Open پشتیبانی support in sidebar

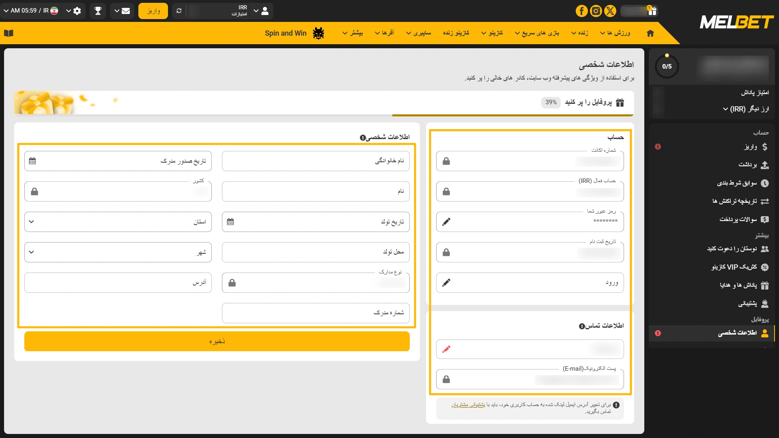pos(712,303)
